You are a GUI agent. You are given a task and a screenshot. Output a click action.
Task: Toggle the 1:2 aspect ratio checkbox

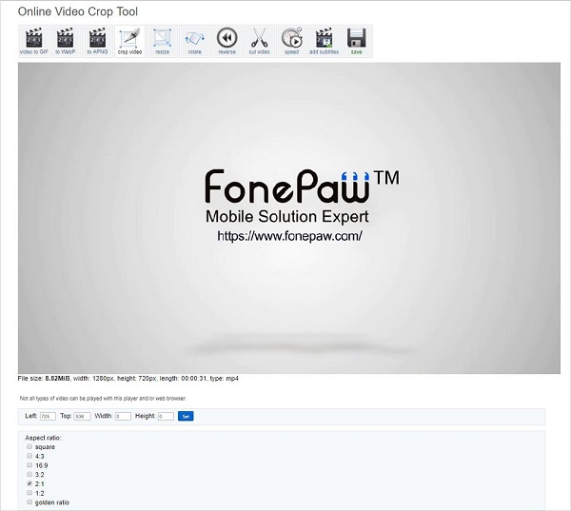click(30, 493)
